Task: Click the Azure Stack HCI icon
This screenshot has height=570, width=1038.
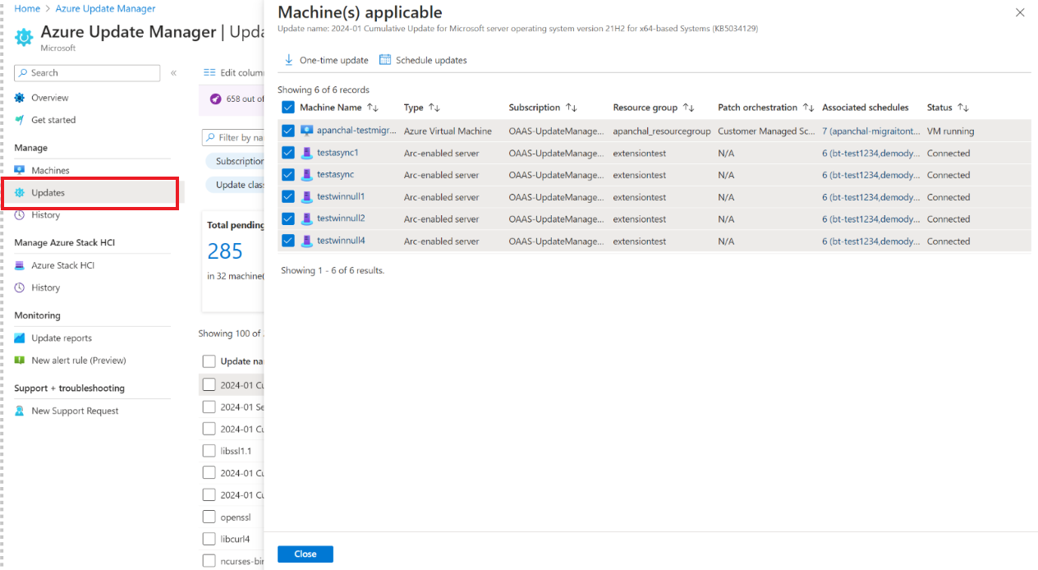Action: (x=20, y=265)
